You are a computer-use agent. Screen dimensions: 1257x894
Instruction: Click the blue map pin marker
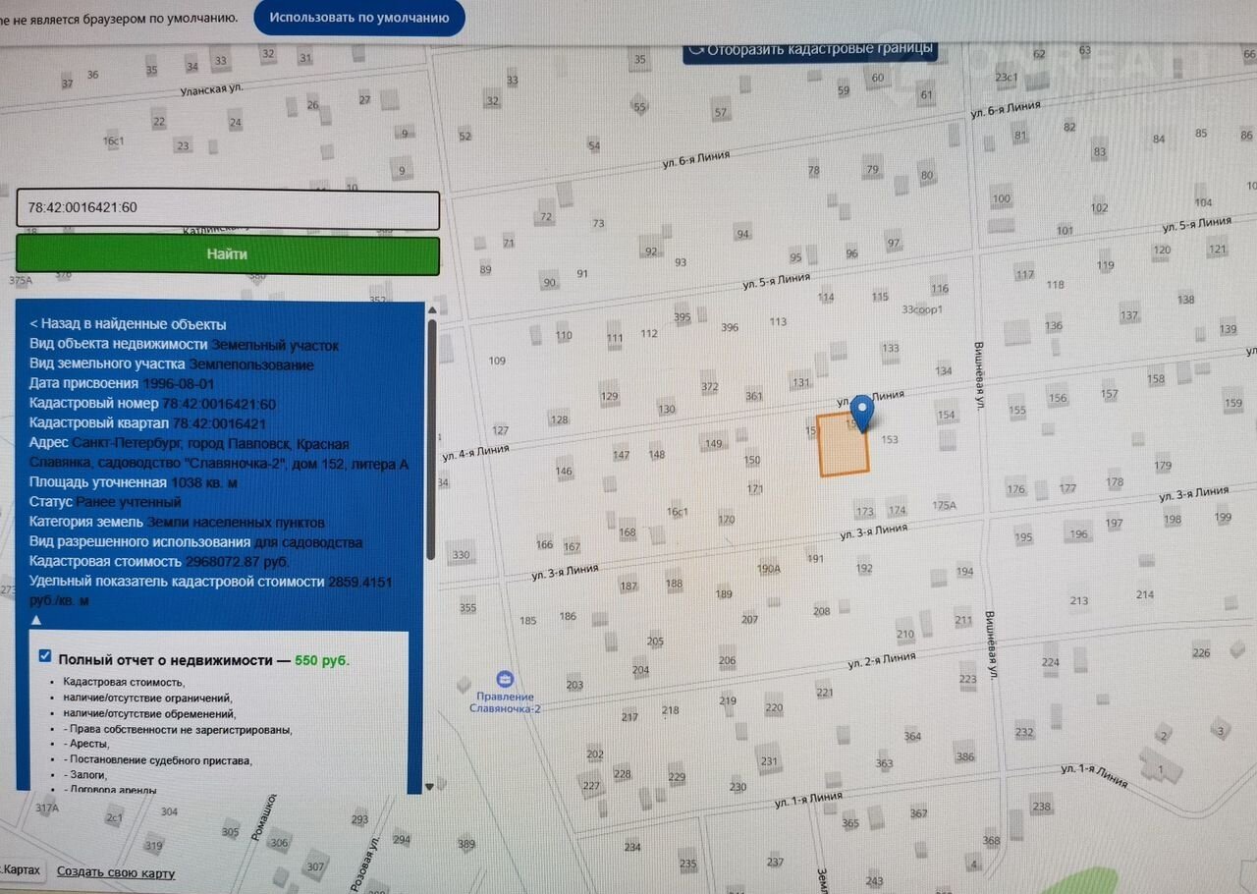(862, 412)
